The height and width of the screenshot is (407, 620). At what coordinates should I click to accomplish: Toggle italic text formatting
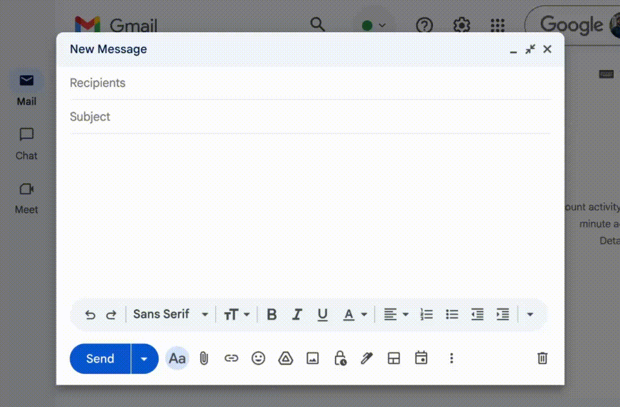pyautogui.click(x=297, y=315)
